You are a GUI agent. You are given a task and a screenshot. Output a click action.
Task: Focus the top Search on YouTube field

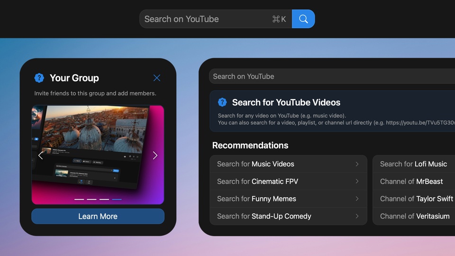coord(216,19)
